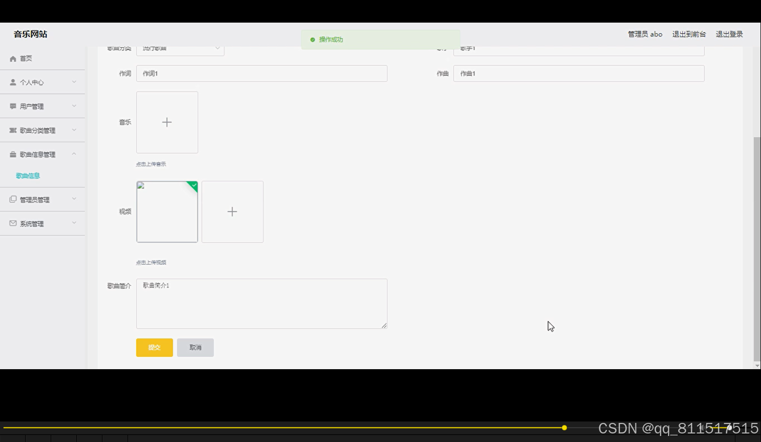Click the 歌曲分类管理 sidebar icon
761x442 pixels.
(x=13, y=131)
